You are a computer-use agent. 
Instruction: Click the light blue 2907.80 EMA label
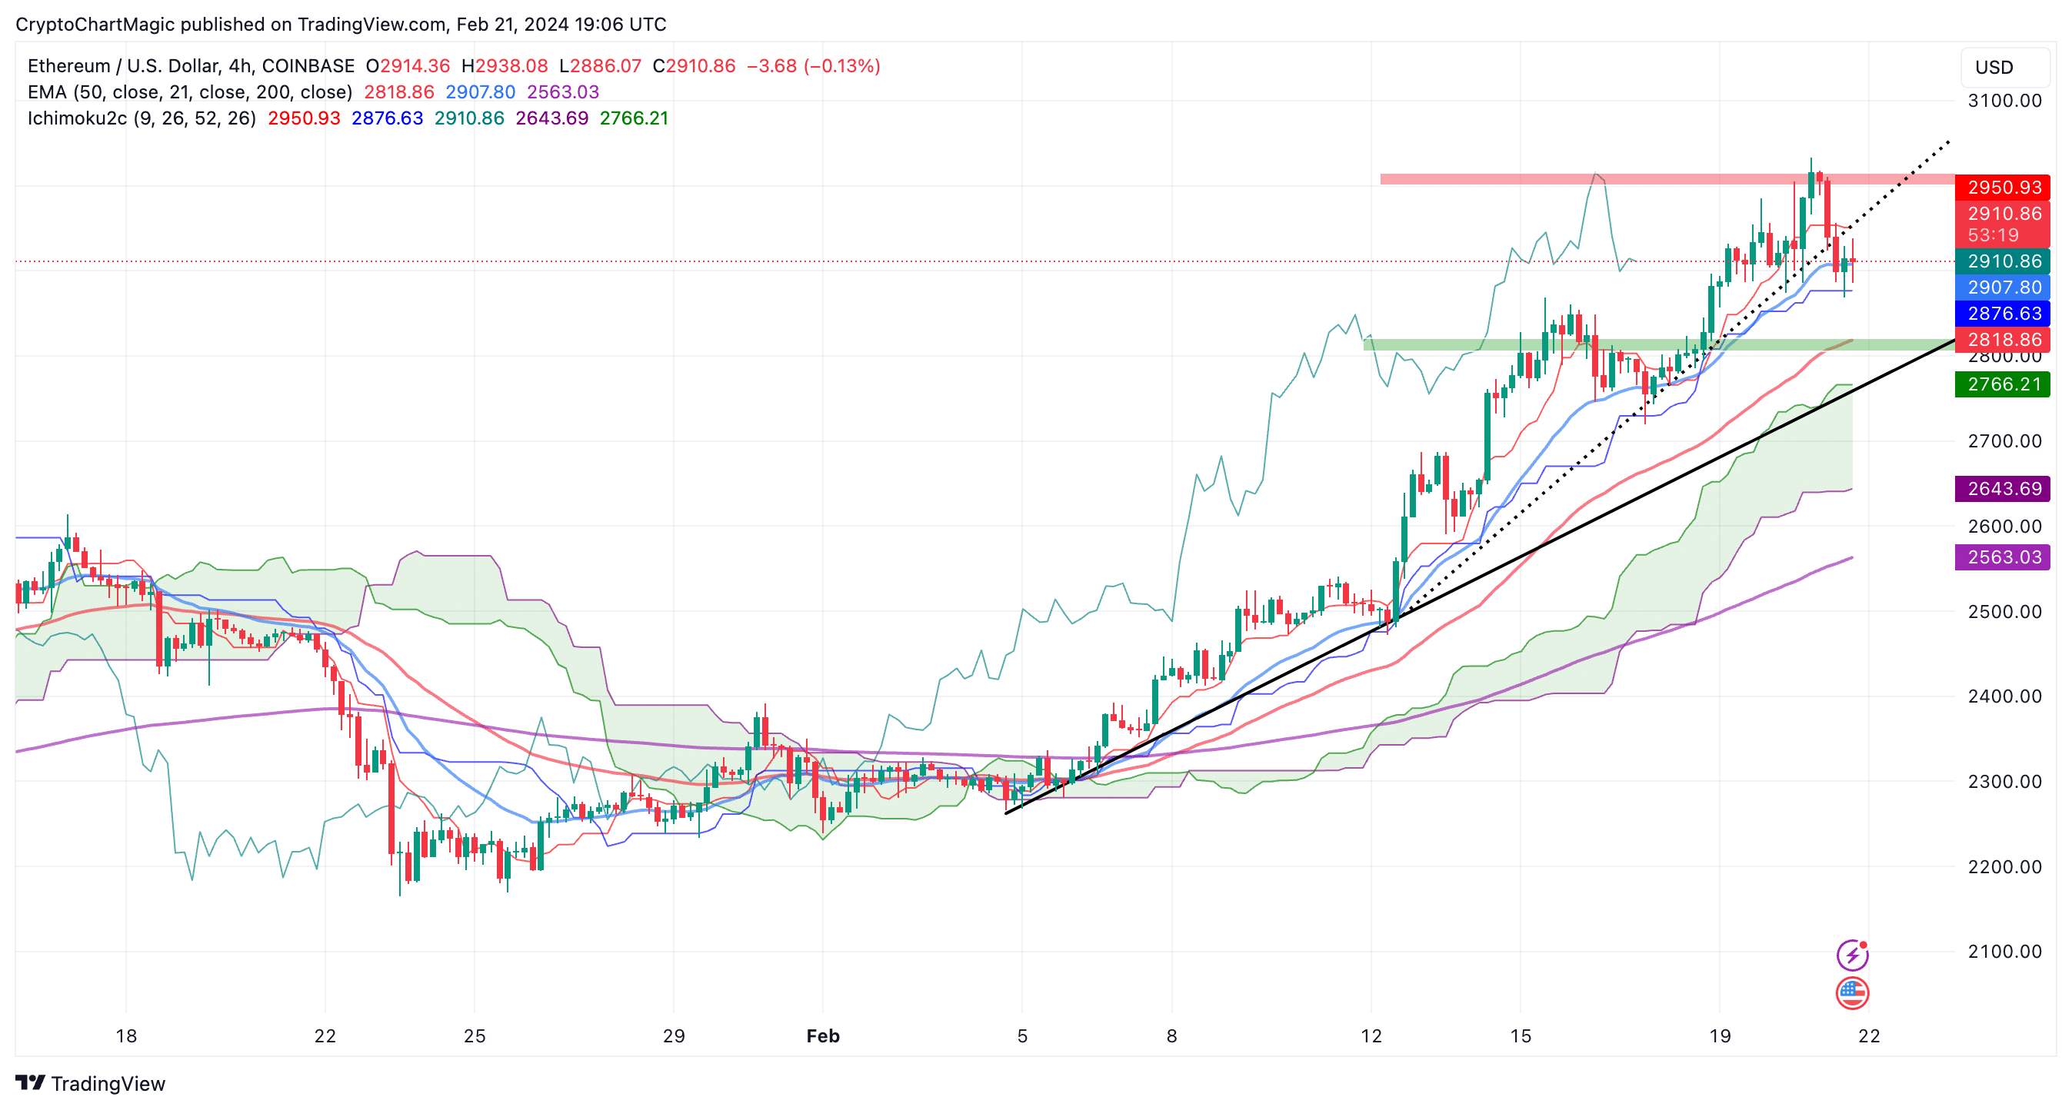2003,287
